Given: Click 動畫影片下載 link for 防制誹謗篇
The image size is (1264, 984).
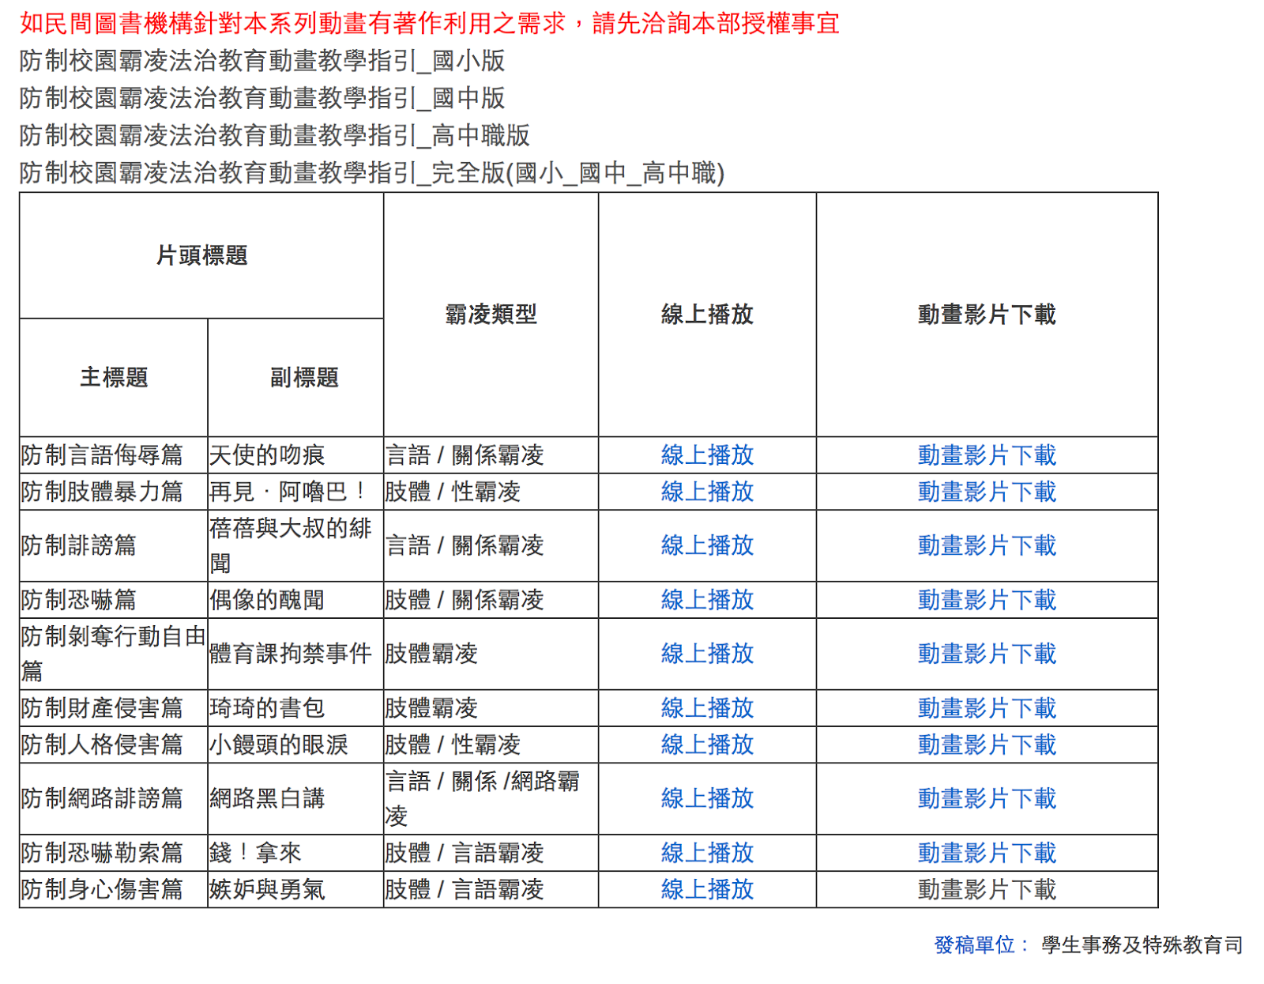Looking at the screenshot, I should tap(987, 545).
